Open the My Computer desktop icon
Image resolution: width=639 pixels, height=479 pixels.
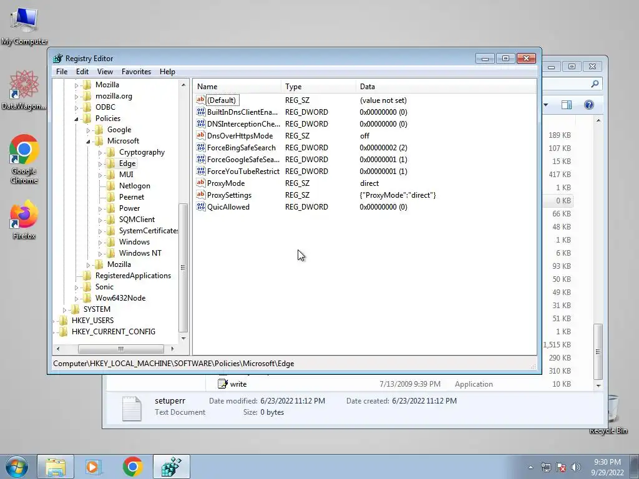point(24,26)
